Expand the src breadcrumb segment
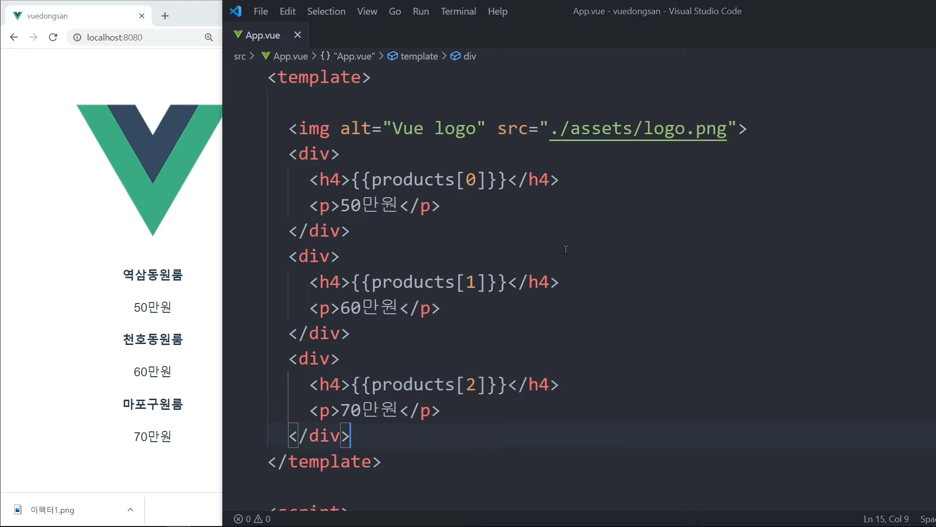Image resolution: width=936 pixels, height=527 pixels. (239, 56)
